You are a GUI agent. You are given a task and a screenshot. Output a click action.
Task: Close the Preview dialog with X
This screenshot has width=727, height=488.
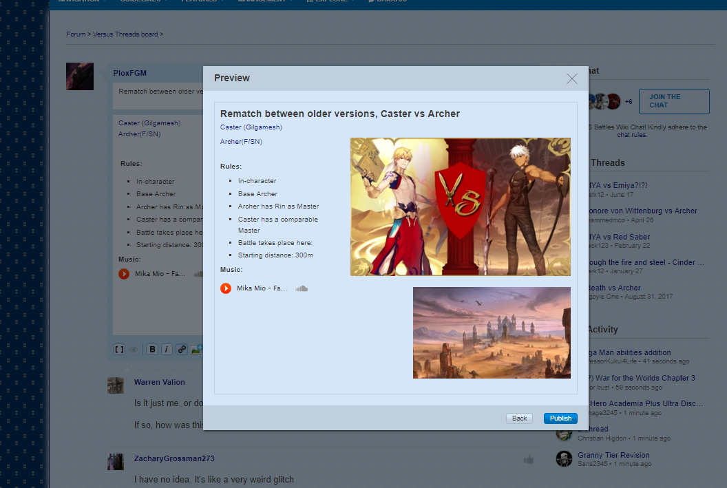pos(571,78)
